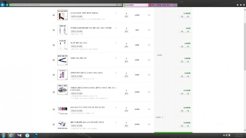Click the address bar search magnifier
246x138 pixels.
pyautogui.click(x=117, y=5)
